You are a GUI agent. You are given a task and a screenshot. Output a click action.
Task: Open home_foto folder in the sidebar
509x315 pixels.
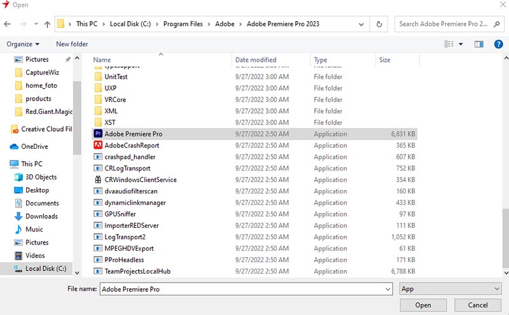[x=41, y=85]
